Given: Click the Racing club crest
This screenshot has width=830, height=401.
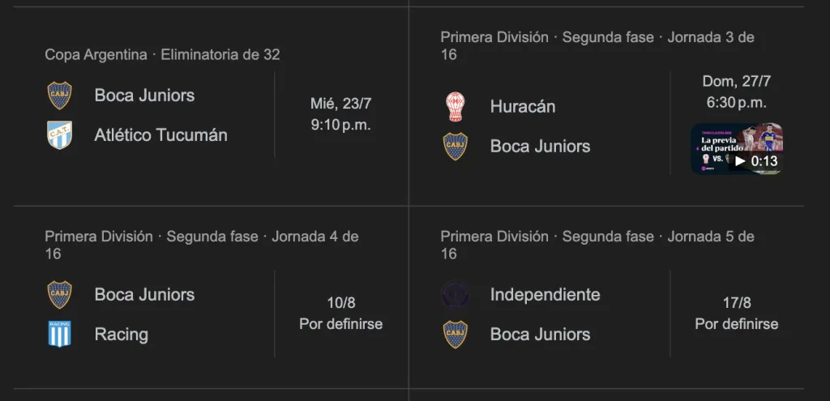Looking at the screenshot, I should click(59, 335).
